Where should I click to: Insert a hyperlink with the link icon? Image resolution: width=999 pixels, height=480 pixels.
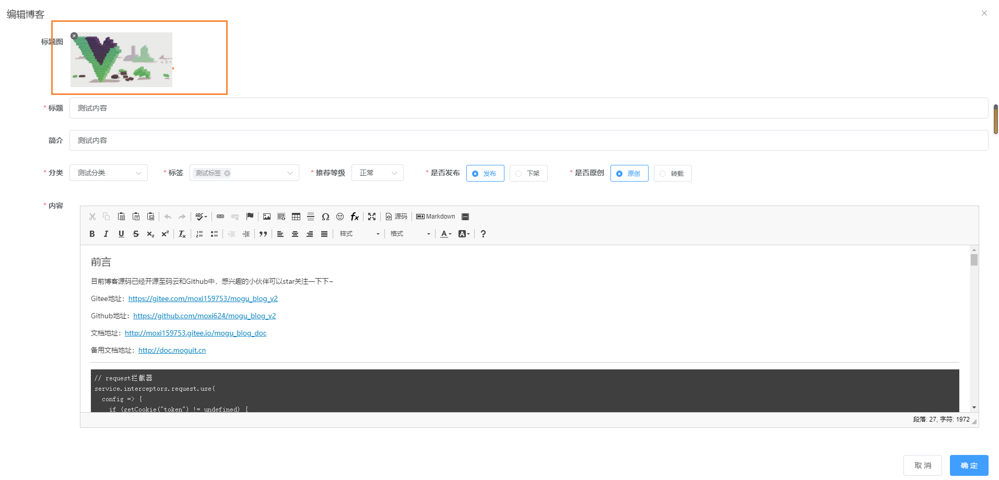click(x=220, y=217)
